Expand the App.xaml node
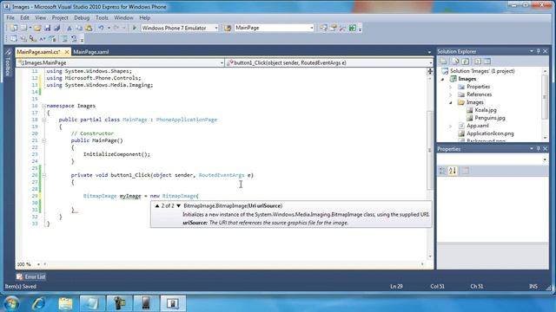This screenshot has height=312, width=556. 451,126
